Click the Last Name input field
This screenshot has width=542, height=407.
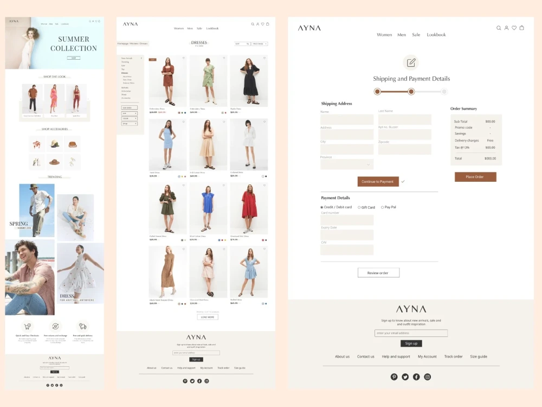405,119
